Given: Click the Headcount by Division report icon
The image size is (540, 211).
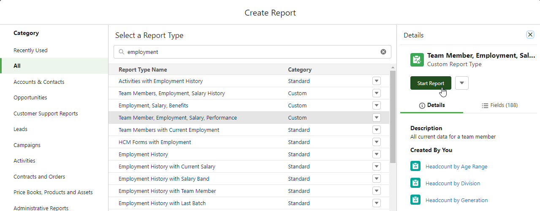Looking at the screenshot, I should pos(415,183).
